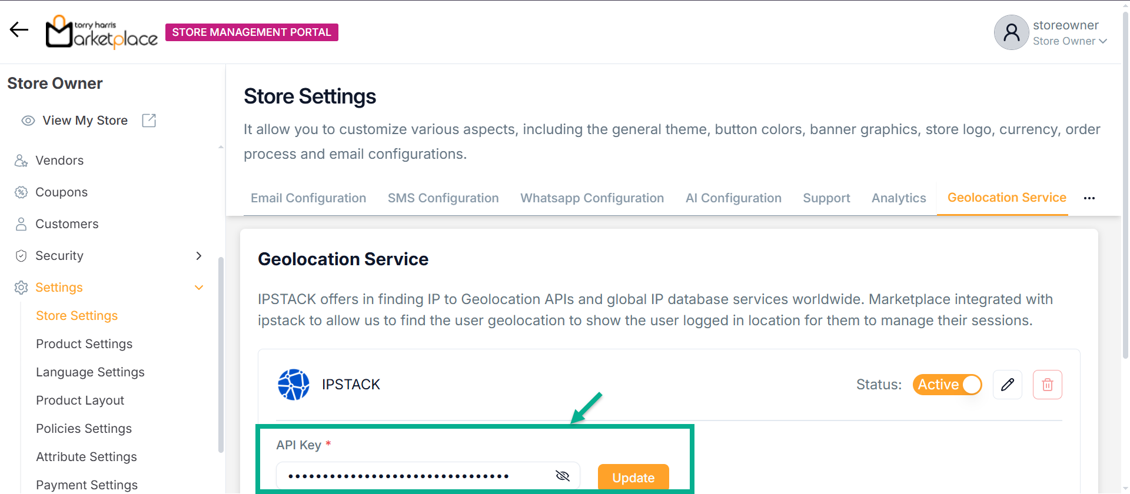This screenshot has height=494, width=1130.
Task: Click the Torry Harris Marketplace logo
Action: pos(102,32)
